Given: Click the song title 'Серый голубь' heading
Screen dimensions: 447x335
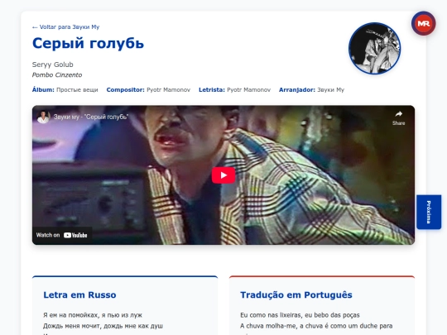Looking at the screenshot, I should coord(88,44).
